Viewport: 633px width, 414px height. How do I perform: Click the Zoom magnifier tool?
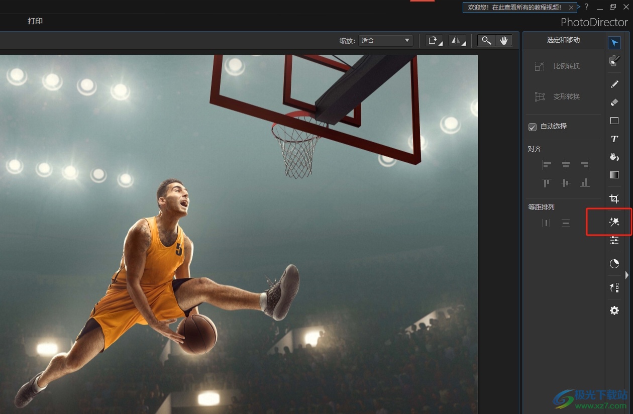click(x=486, y=40)
